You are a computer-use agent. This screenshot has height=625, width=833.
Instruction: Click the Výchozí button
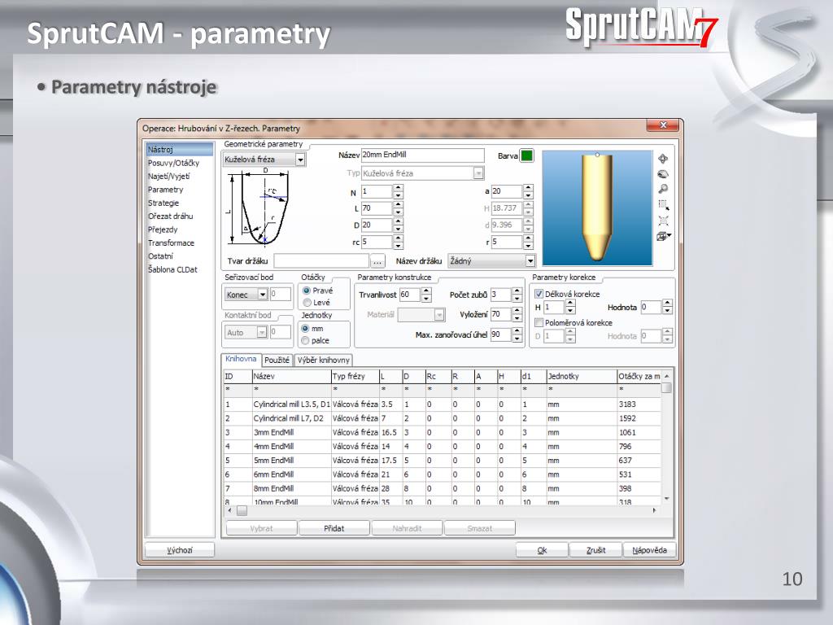click(x=180, y=550)
